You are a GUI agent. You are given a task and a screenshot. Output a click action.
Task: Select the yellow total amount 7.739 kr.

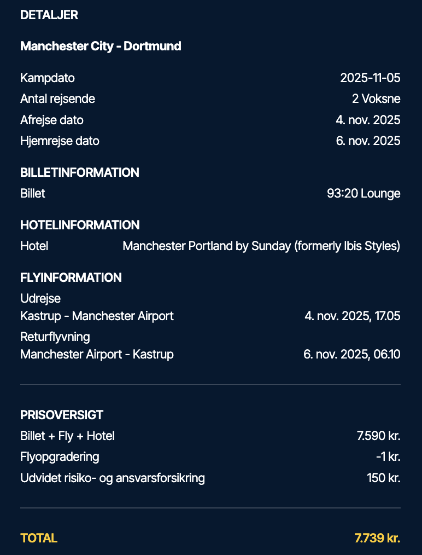tap(377, 538)
